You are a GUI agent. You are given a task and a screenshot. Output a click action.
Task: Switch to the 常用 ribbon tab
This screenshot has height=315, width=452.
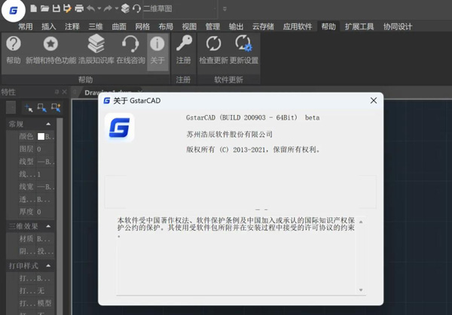click(x=26, y=27)
